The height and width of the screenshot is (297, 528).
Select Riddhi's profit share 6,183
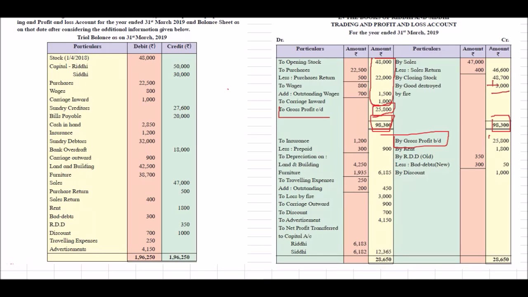click(x=360, y=244)
